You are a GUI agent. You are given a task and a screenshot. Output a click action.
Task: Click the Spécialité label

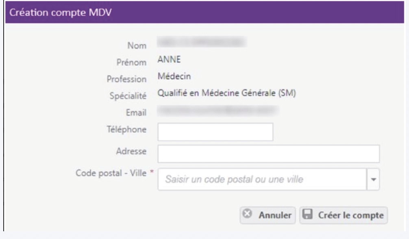click(x=128, y=96)
